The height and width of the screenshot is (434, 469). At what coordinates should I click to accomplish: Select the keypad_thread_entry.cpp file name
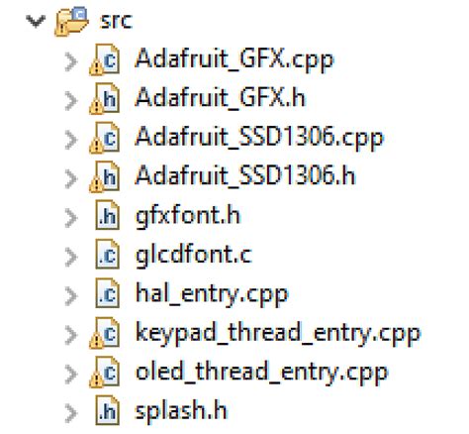pyautogui.click(x=278, y=334)
